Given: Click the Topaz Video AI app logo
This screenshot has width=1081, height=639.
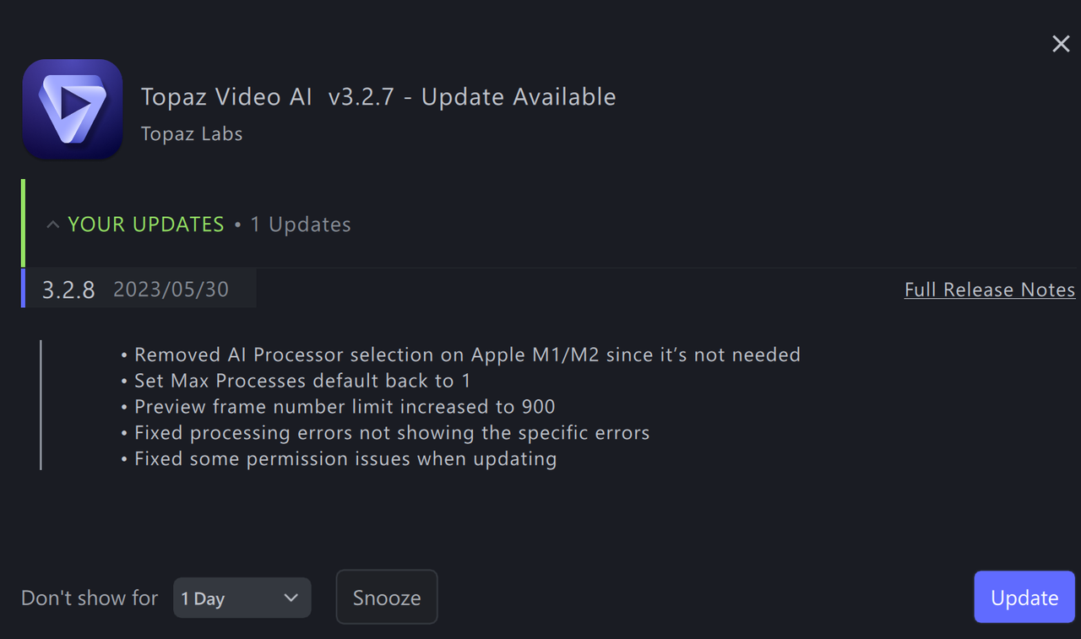Looking at the screenshot, I should 73,109.
